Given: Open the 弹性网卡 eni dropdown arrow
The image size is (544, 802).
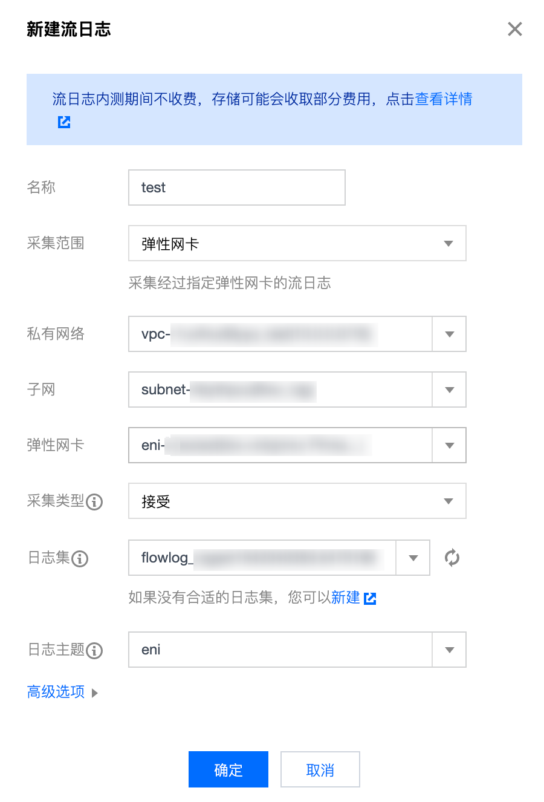Looking at the screenshot, I should (x=449, y=445).
